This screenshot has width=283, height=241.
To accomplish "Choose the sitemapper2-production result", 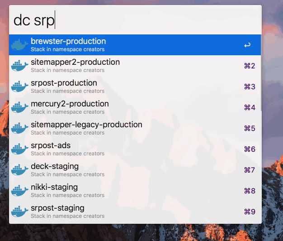I will [x=75, y=62].
